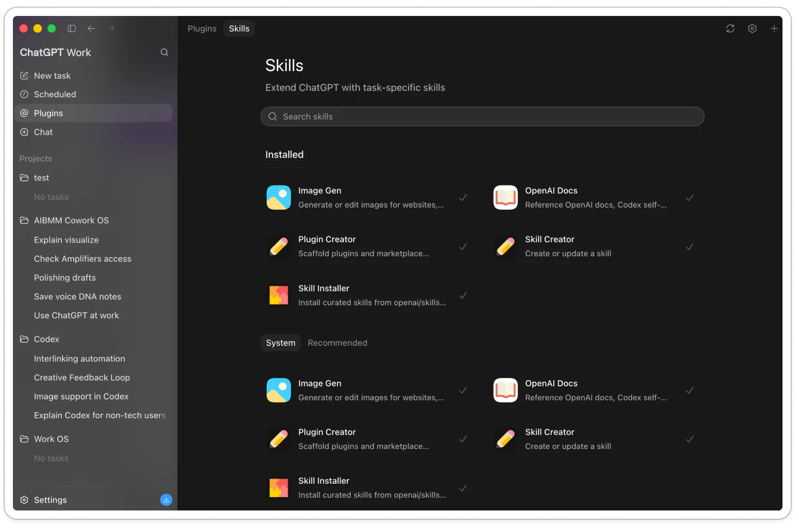The width and height of the screenshot is (799, 528).
Task: Open Chat in the sidebar
Action: click(93, 132)
